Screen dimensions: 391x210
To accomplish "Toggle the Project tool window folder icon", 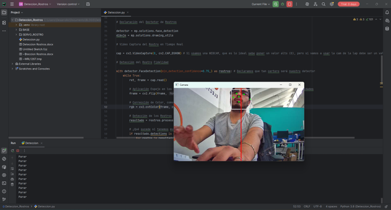I will point(4,13).
